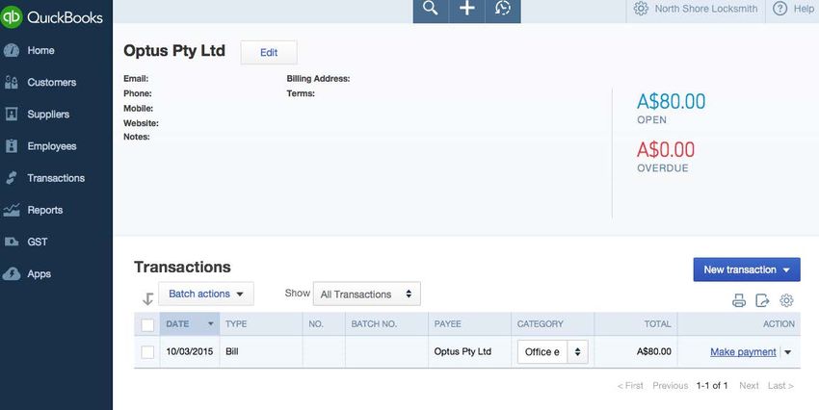Open Office e category dropdown
Viewport: 819px width, 410px height.
(x=553, y=352)
